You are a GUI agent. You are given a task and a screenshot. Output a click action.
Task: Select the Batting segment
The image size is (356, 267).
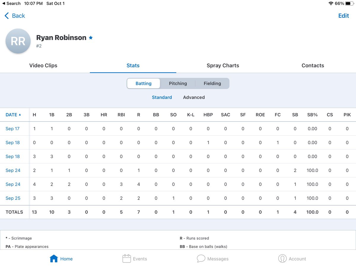tap(144, 83)
